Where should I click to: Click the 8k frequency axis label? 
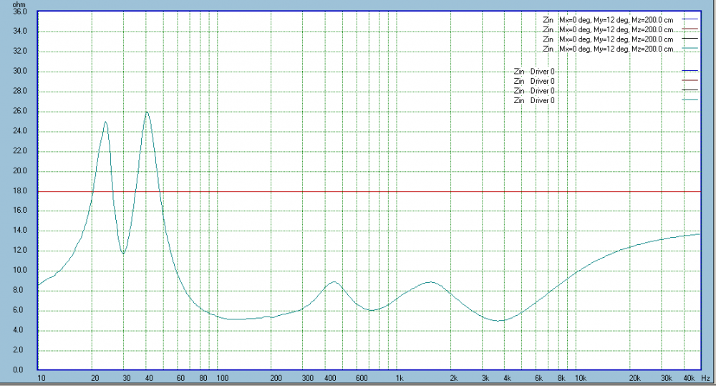tap(561, 378)
